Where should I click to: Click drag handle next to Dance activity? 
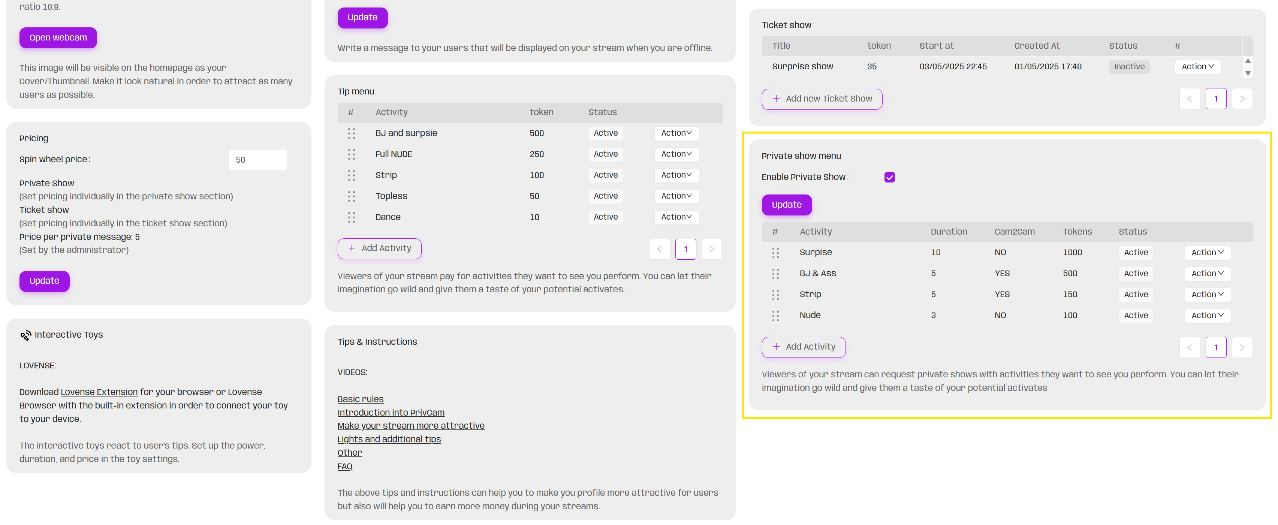pos(351,217)
